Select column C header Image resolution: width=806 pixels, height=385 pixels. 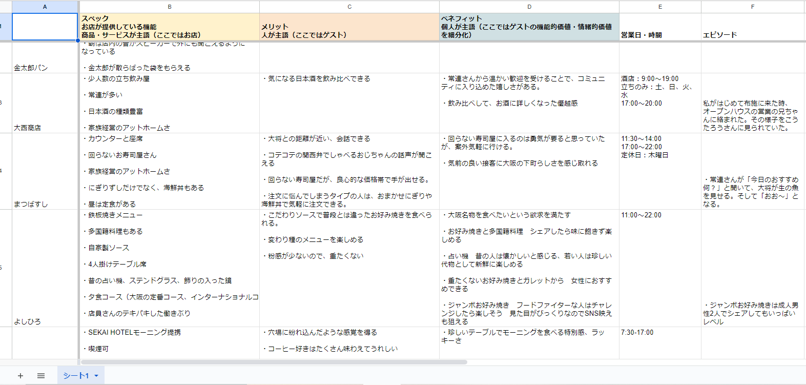pos(349,7)
